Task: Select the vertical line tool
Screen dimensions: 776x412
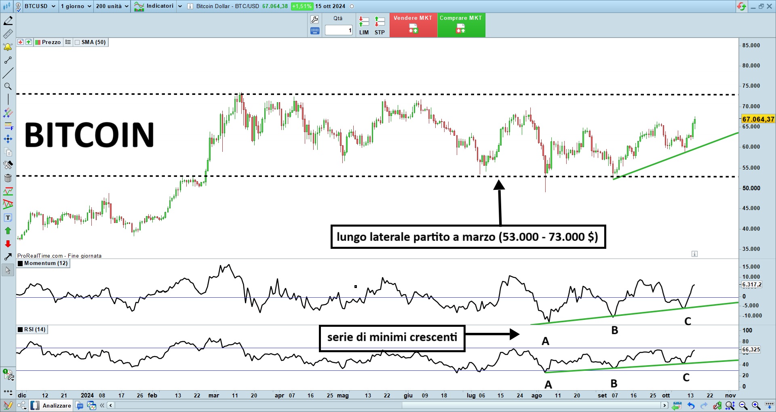Action: 8,99
